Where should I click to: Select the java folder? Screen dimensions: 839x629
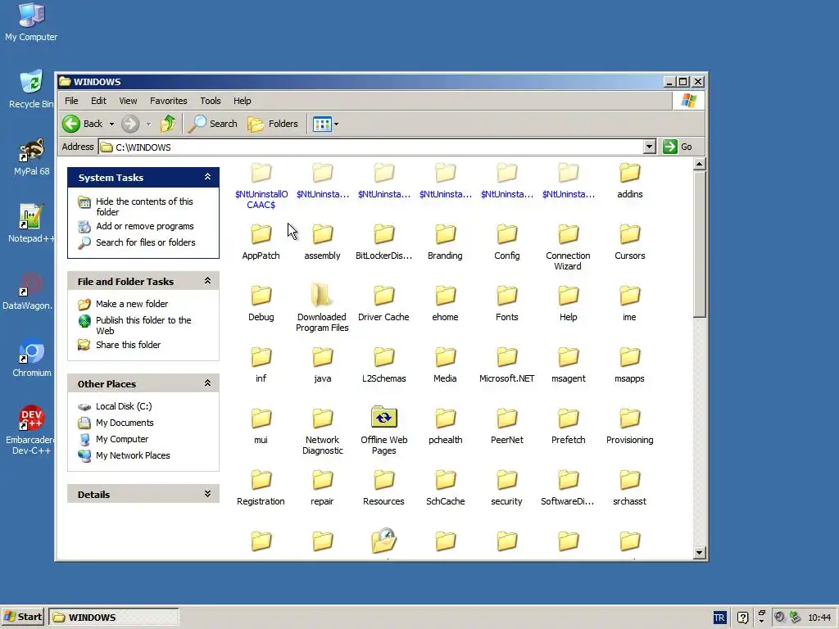click(x=322, y=364)
